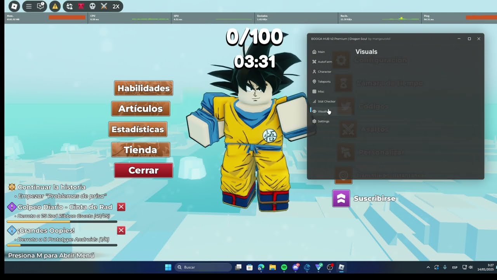The image size is (497, 280).
Task: Click the Buscar taskbar search box
Action: click(x=203, y=267)
